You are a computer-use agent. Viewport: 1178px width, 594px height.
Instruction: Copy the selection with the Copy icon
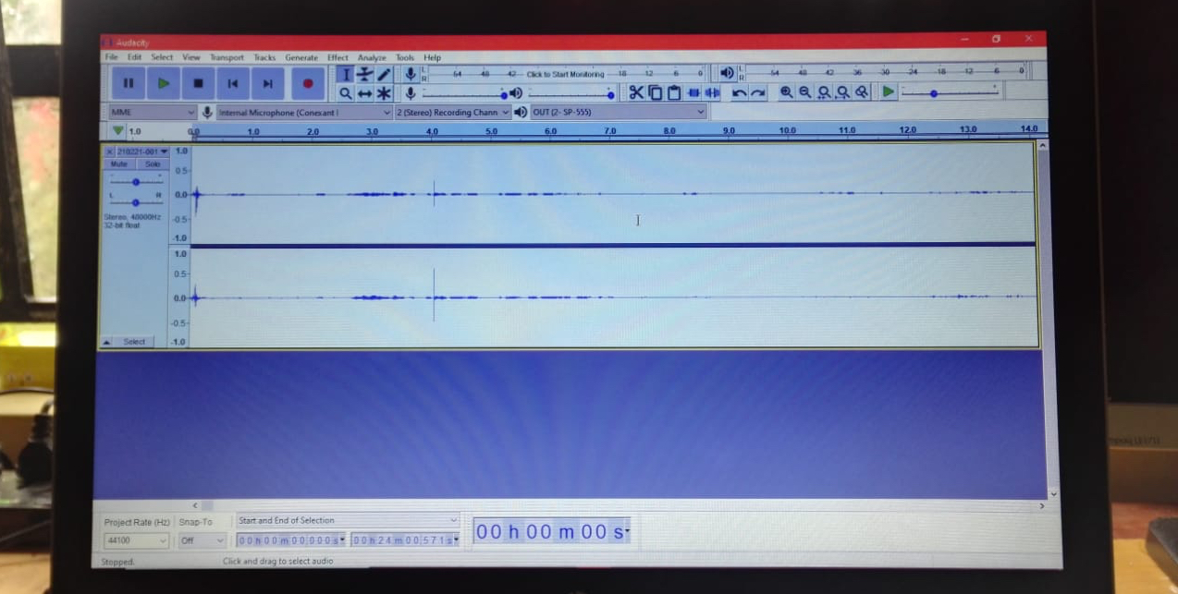655,92
